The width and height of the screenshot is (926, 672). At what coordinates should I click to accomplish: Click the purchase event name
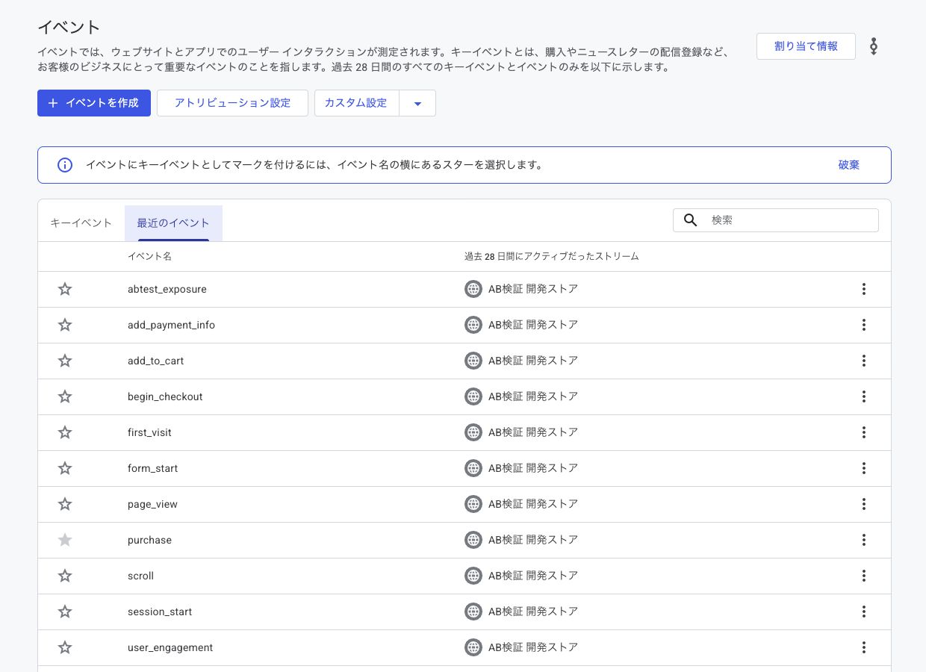(149, 540)
